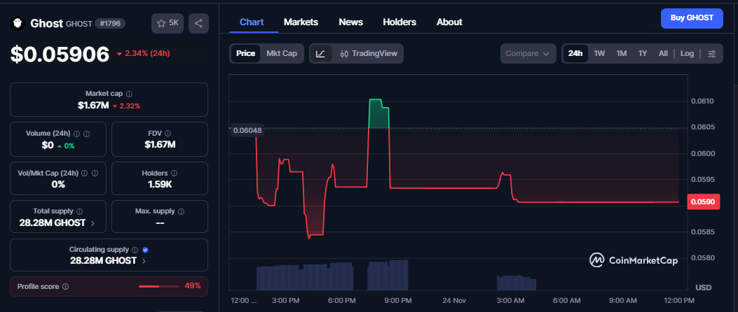Viewport: 738px width, 312px height.
Task: Click the 9:00 PM time axis label
Action: pos(398,300)
